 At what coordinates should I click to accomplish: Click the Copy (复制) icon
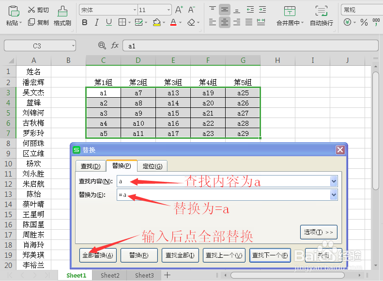(x=31, y=22)
